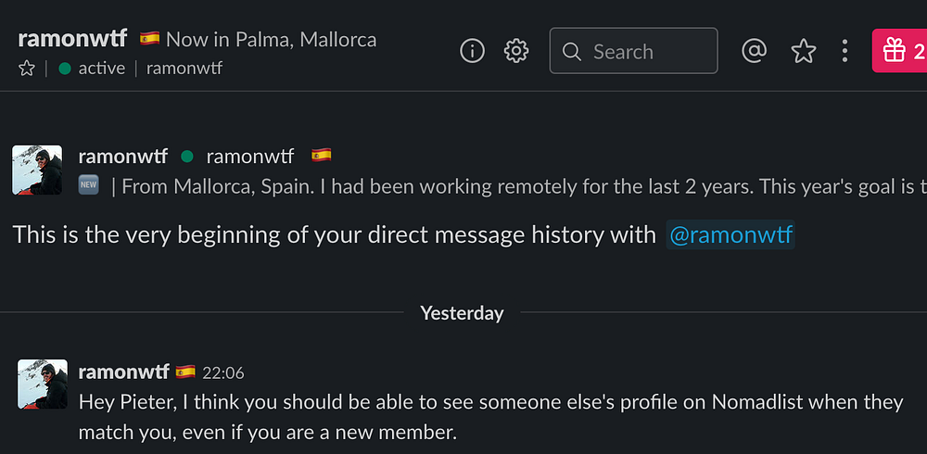The image size is (927, 454).
Task: Click the active status indicator in header
Action: [92, 68]
